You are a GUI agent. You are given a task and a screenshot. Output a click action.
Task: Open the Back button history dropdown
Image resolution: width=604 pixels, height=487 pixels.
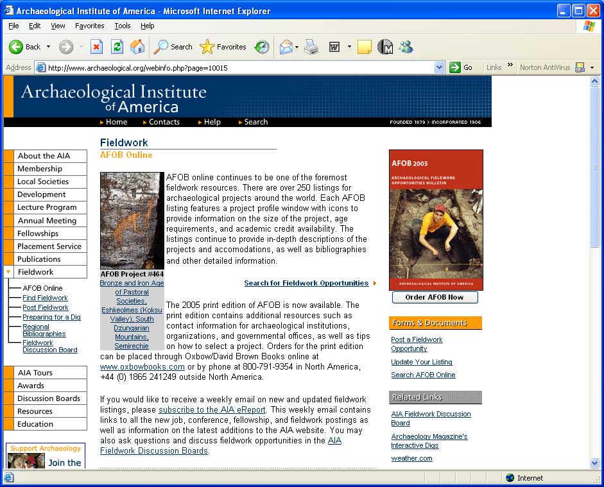coord(49,47)
